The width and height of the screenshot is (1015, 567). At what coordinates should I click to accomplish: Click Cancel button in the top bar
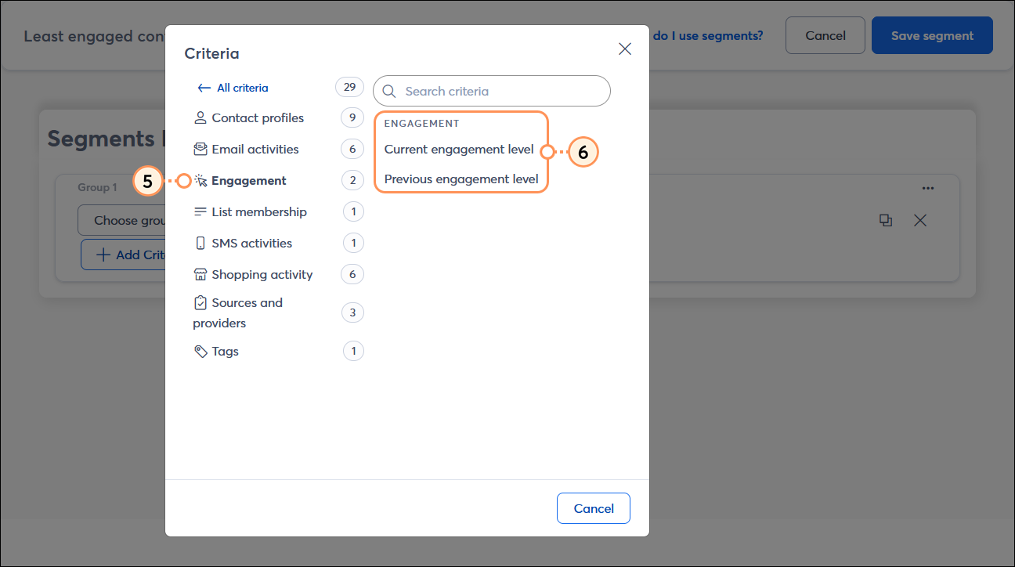point(825,35)
